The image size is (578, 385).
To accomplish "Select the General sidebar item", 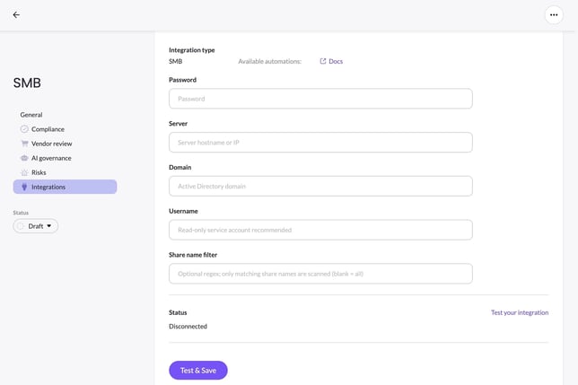I will coord(31,115).
